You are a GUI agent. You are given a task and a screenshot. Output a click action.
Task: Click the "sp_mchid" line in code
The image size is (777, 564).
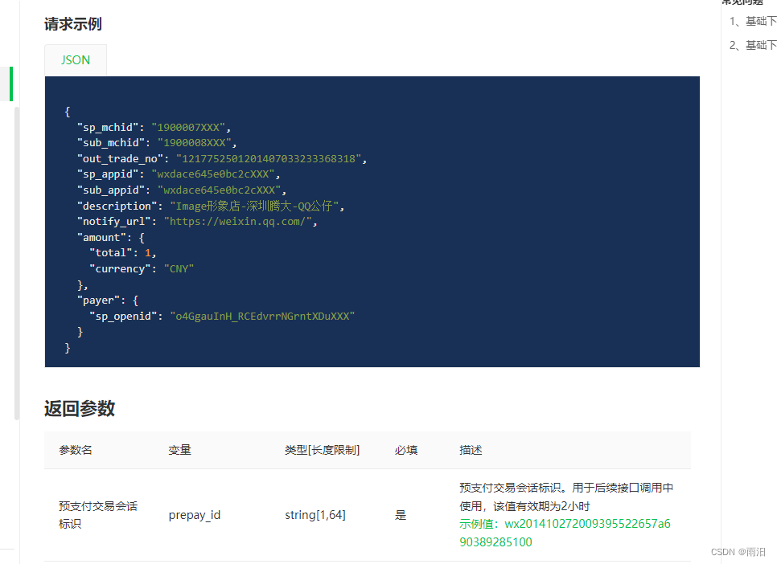click(154, 127)
